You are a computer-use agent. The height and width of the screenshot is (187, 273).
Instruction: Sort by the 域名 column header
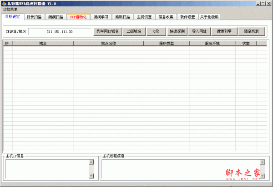coord(43,44)
